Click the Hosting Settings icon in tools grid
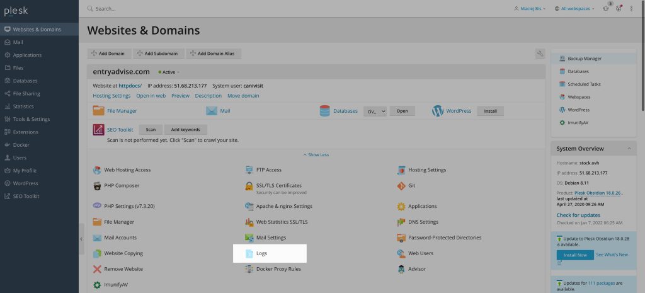Screen dimensions: 645x293 click(x=401, y=170)
